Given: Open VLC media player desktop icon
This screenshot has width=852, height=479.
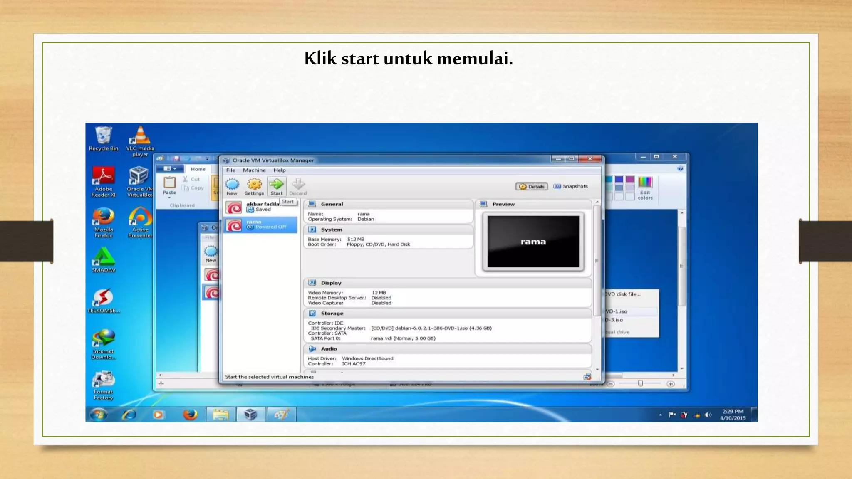Looking at the screenshot, I should point(140,141).
